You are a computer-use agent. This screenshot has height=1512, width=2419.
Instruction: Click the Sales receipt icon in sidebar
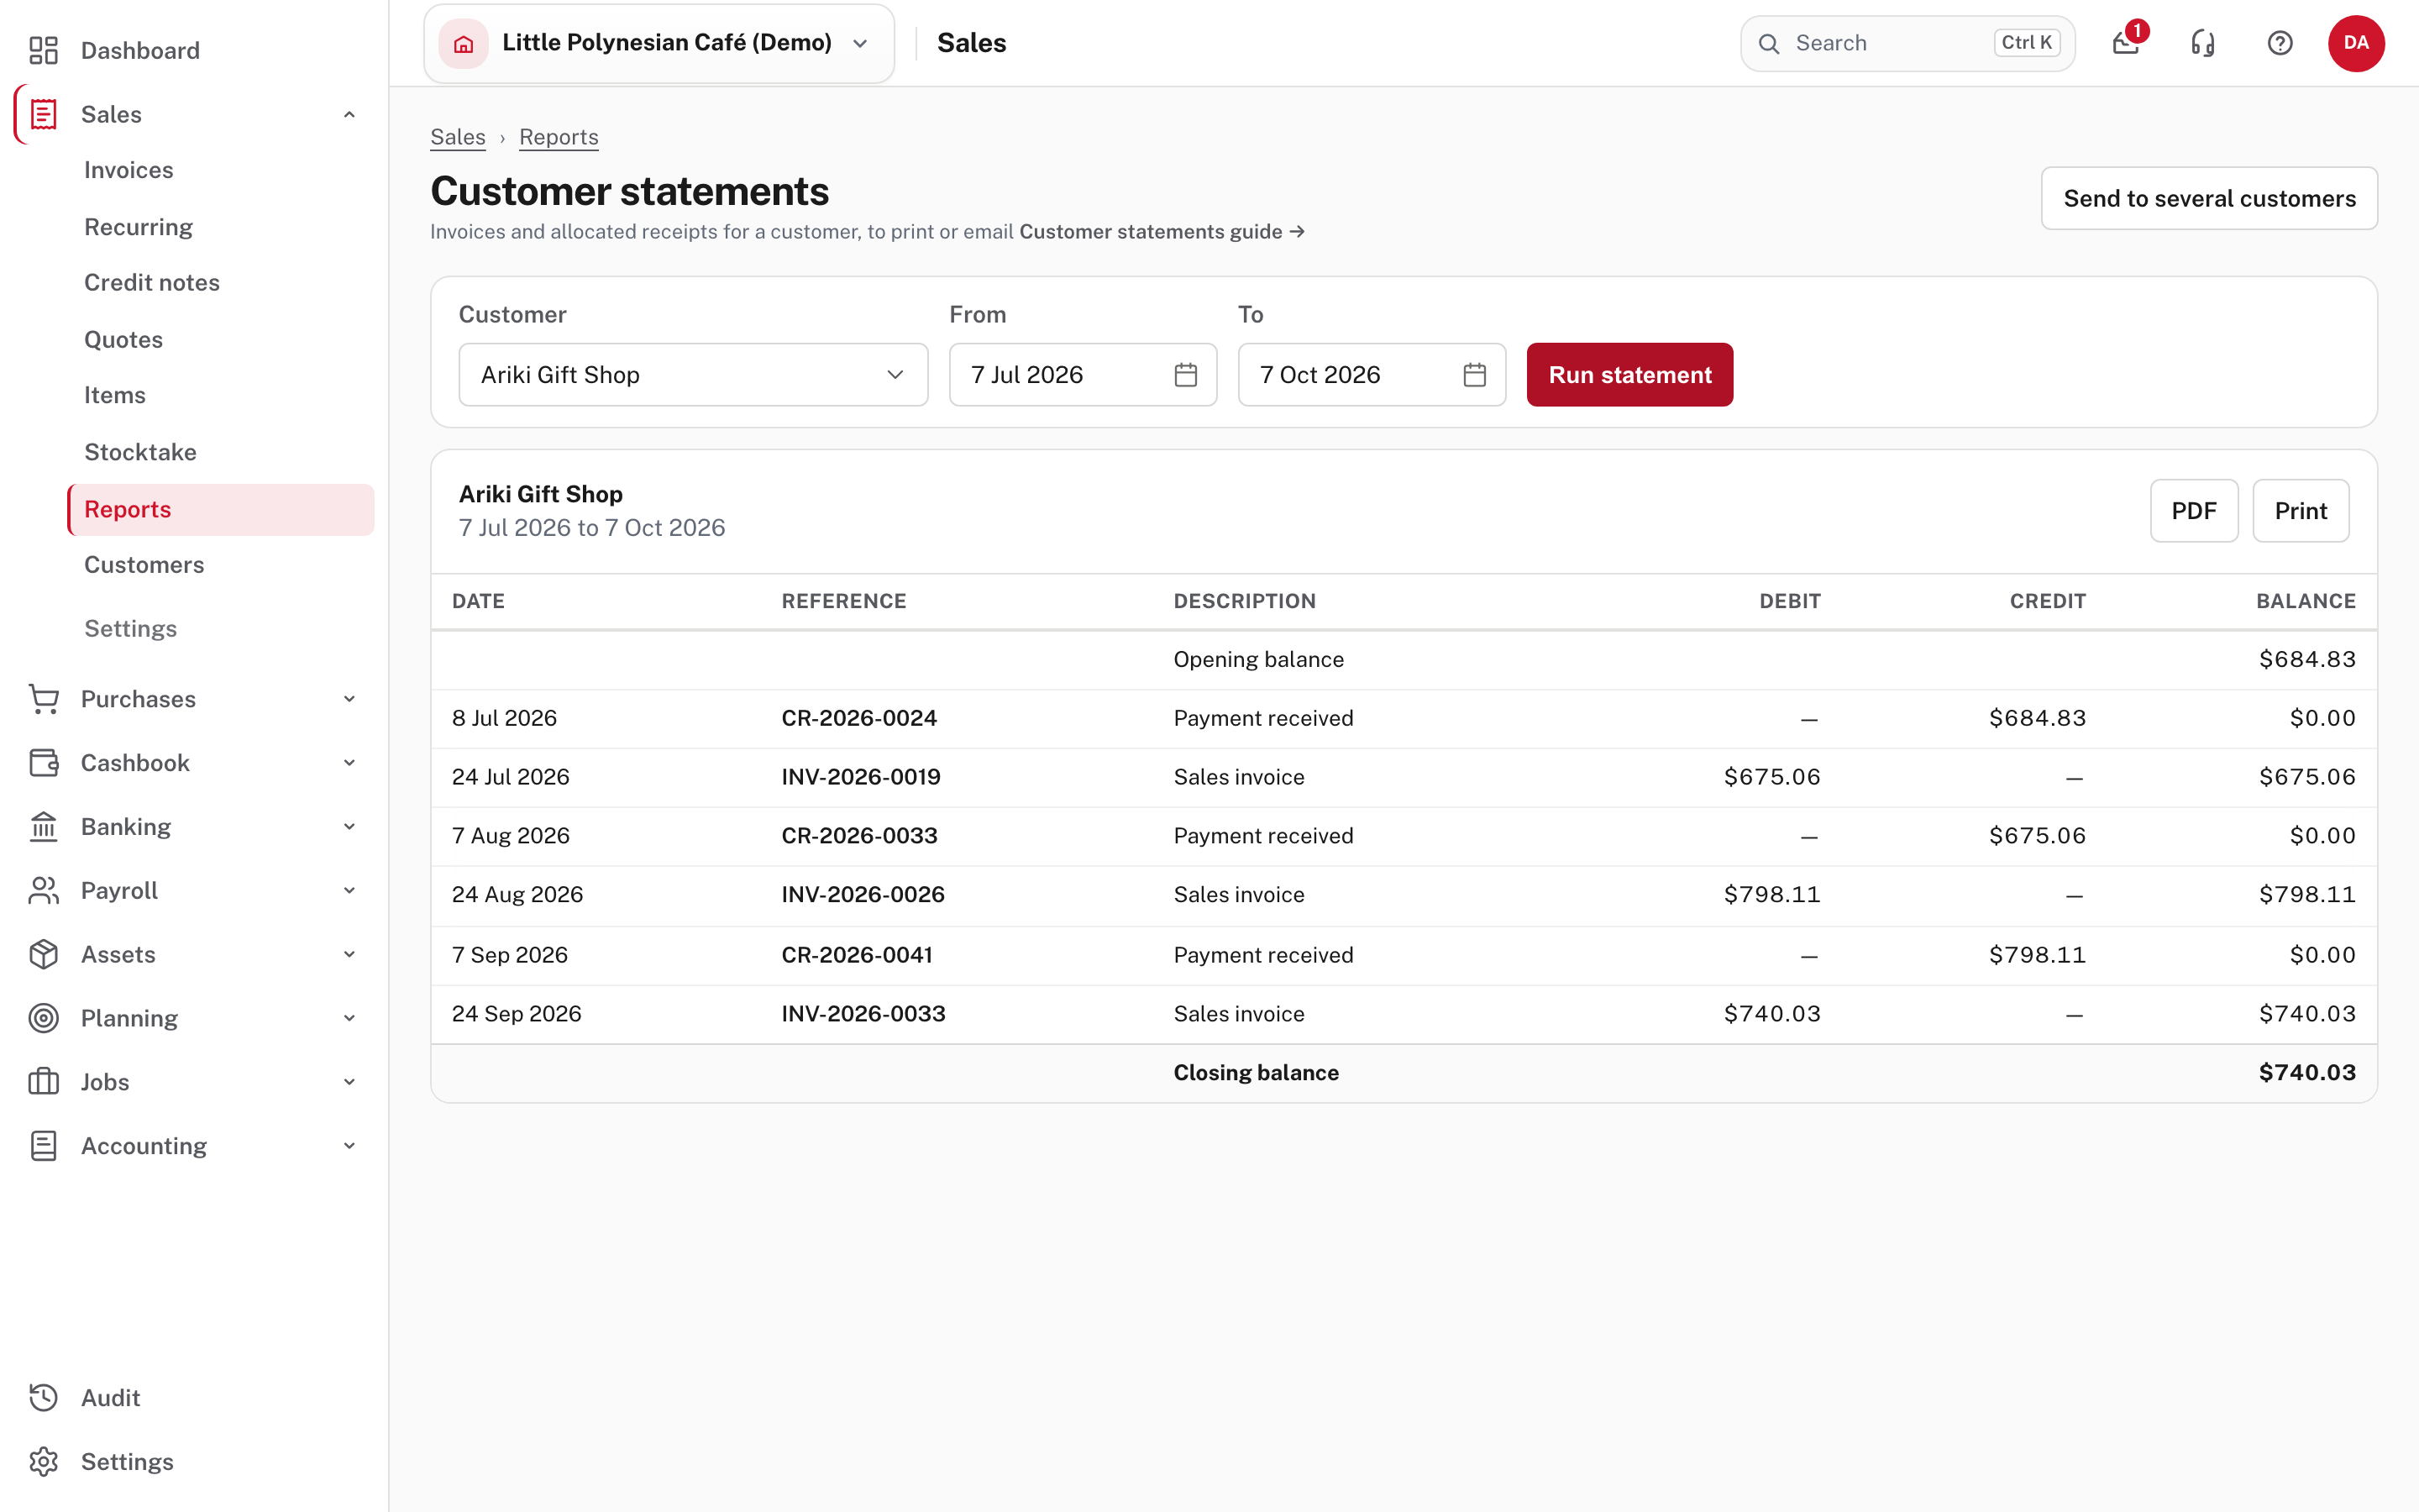[x=43, y=114]
